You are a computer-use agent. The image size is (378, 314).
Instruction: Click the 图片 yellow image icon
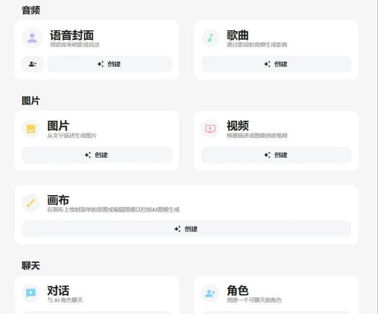(31, 129)
